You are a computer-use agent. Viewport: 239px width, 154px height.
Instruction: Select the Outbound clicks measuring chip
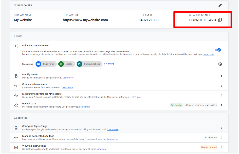click(x=89, y=64)
